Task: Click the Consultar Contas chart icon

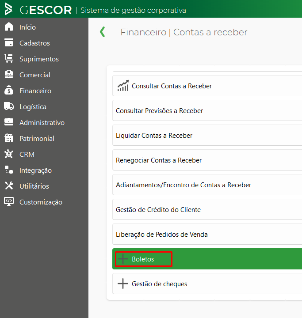Action: [123, 86]
